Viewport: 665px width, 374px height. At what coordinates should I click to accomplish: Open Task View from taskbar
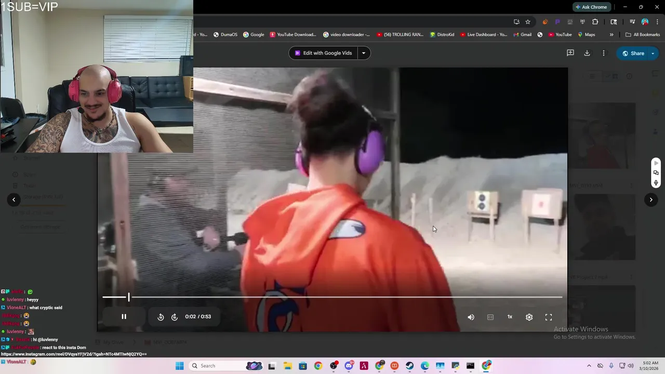[271, 366]
